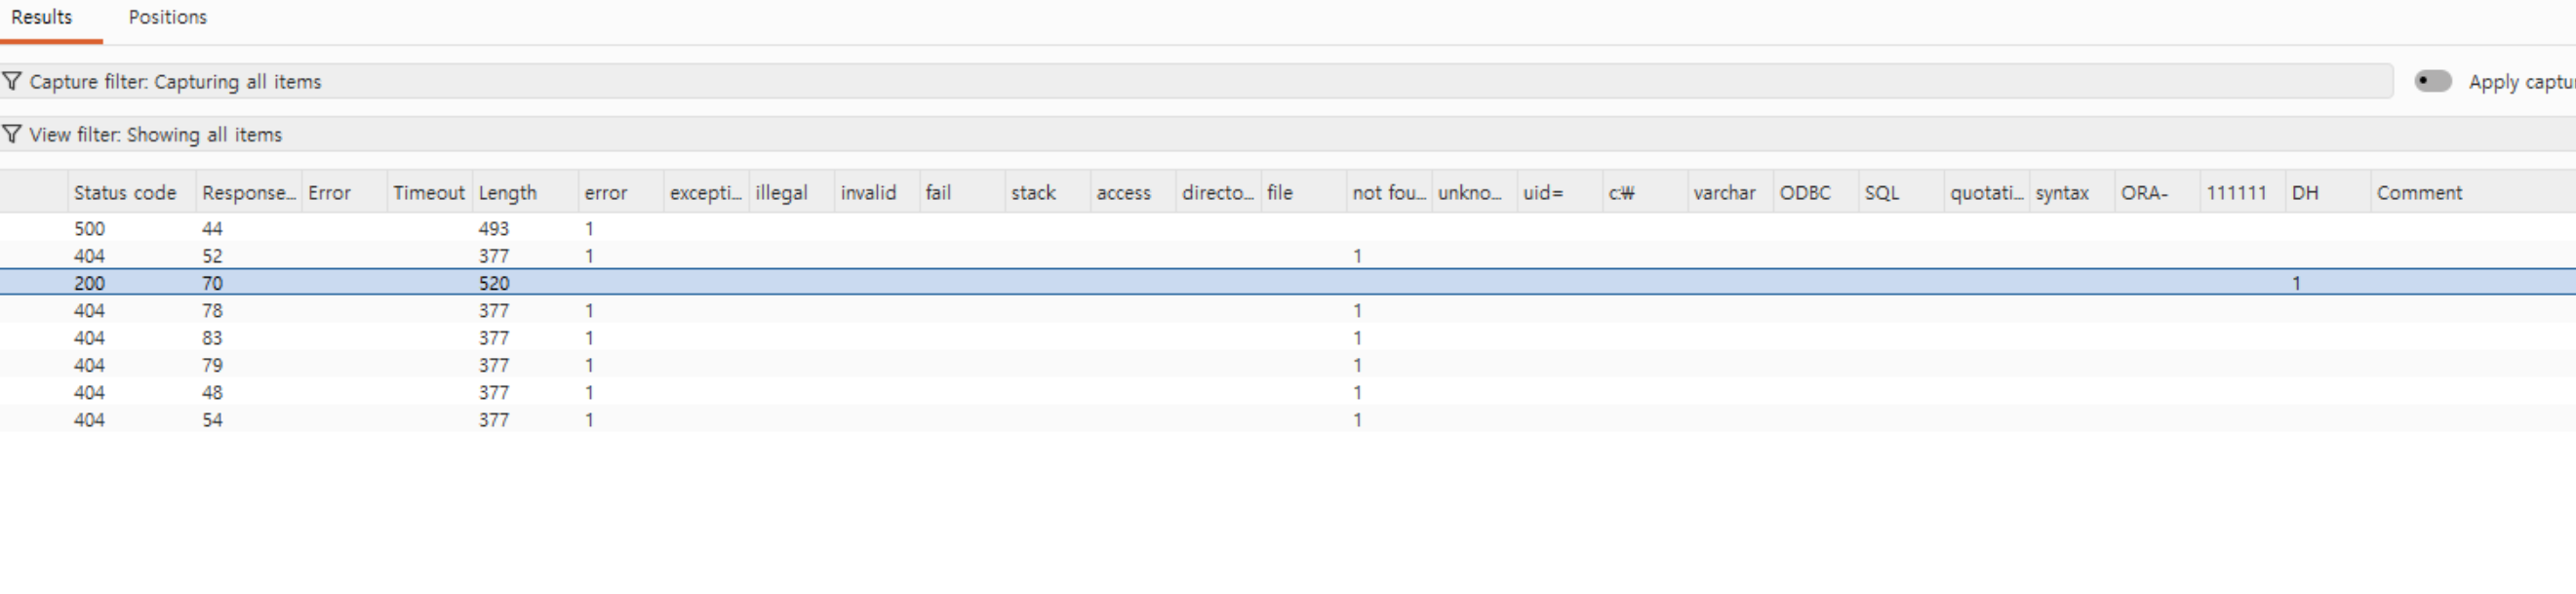Open the Capture filter settings bar

pyautogui.click(x=1197, y=81)
